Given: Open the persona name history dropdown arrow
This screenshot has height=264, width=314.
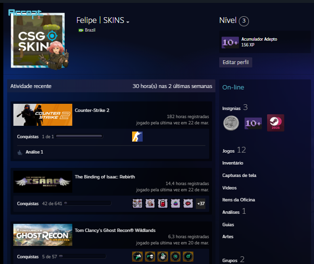Looking at the screenshot, I should 128,22.
